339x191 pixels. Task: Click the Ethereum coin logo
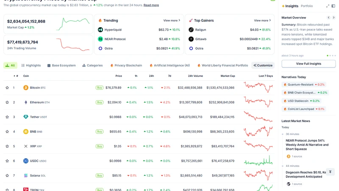pyautogui.click(x=26, y=102)
